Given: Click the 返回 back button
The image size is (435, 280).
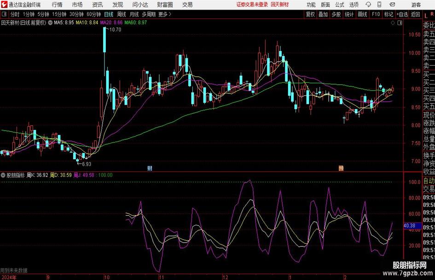Looking at the screenshot, I should point(415,14).
